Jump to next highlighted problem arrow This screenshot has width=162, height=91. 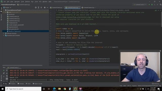tap(161, 10)
